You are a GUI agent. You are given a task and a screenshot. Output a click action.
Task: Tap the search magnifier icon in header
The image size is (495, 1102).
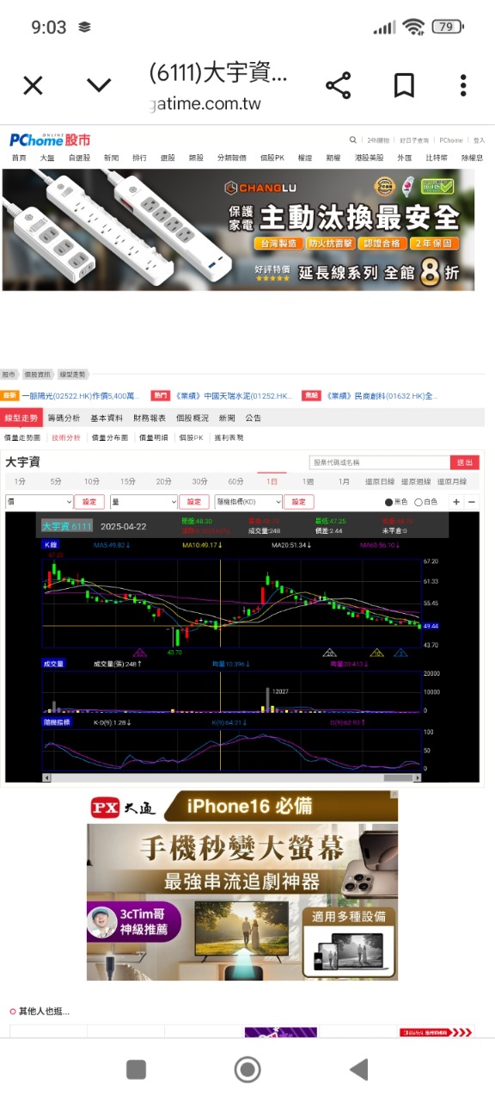click(352, 139)
